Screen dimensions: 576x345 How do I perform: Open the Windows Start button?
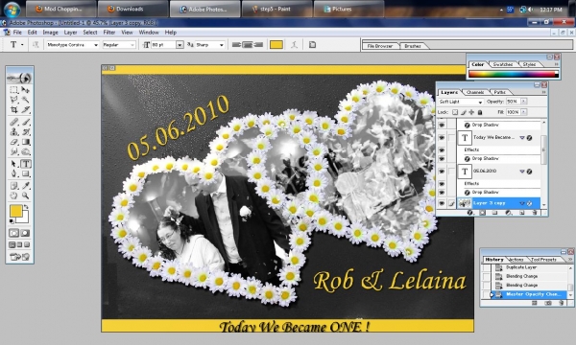click(x=12, y=9)
